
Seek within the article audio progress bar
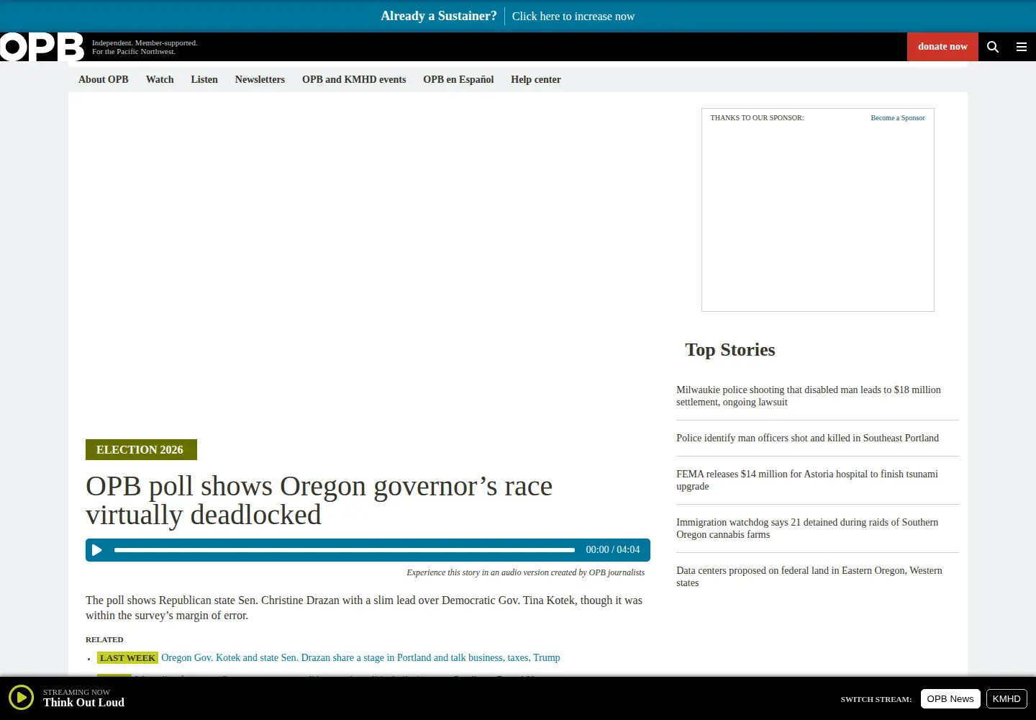(x=345, y=550)
